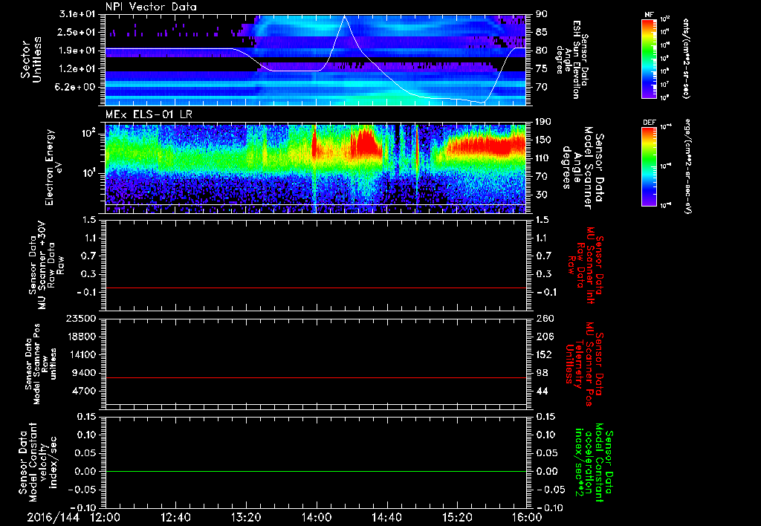Pick the "23500" scanner position tick
Image resolution: width=761 pixels, height=526 pixels.
[x=82, y=319]
